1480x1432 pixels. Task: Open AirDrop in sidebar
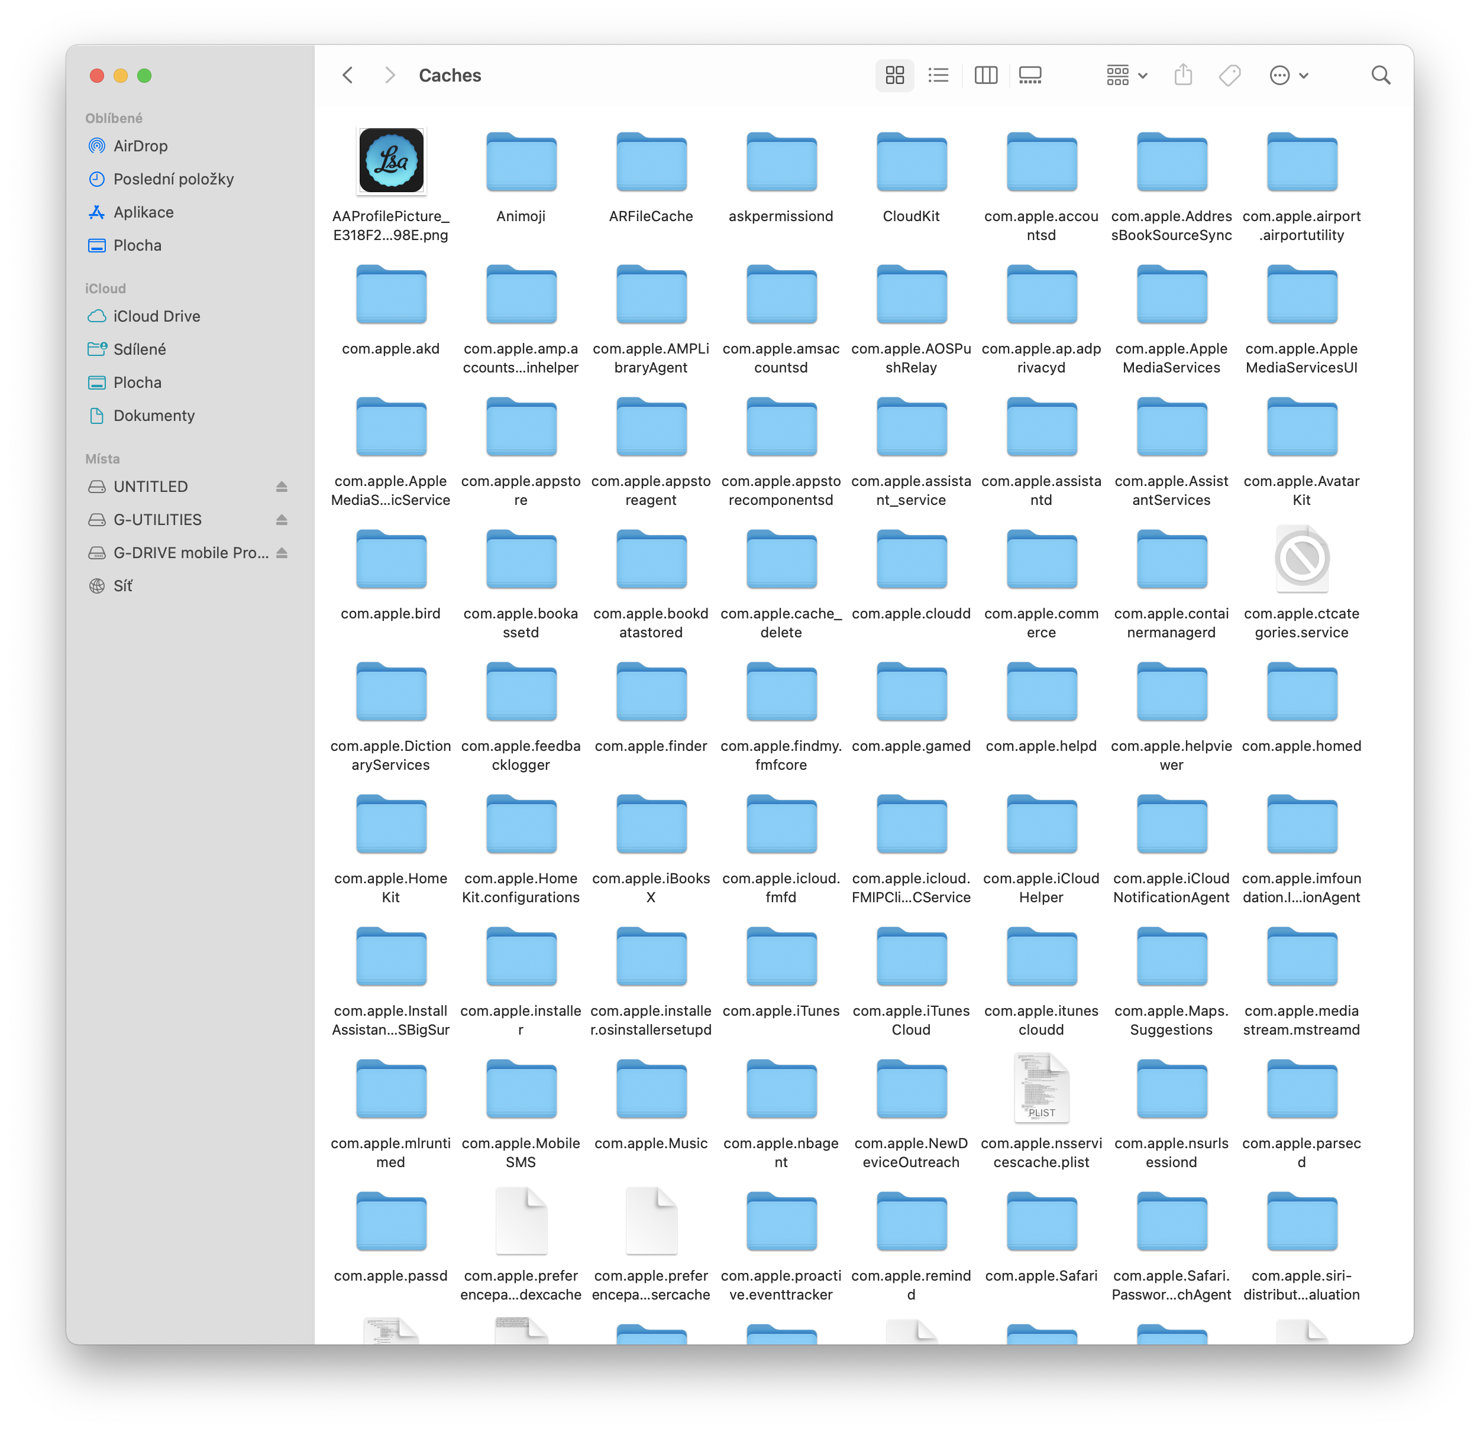coord(140,147)
